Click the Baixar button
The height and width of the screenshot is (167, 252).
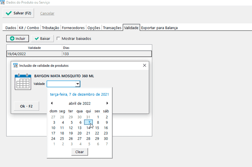pos(42,38)
